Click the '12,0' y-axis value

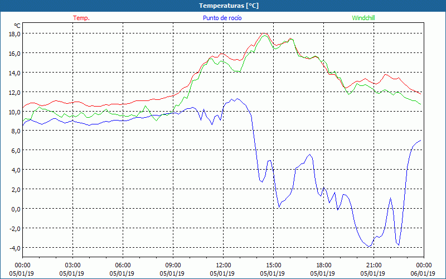click(14, 92)
